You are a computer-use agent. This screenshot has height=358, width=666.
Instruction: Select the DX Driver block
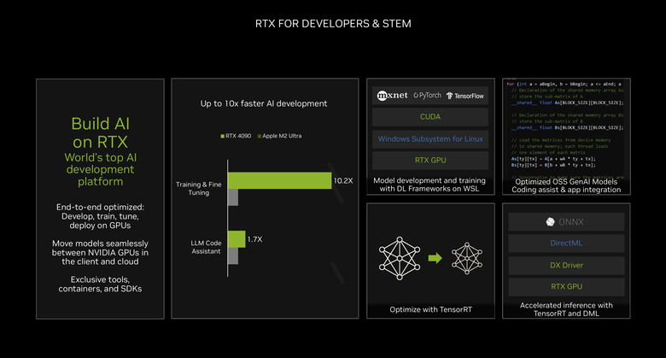[x=566, y=266]
